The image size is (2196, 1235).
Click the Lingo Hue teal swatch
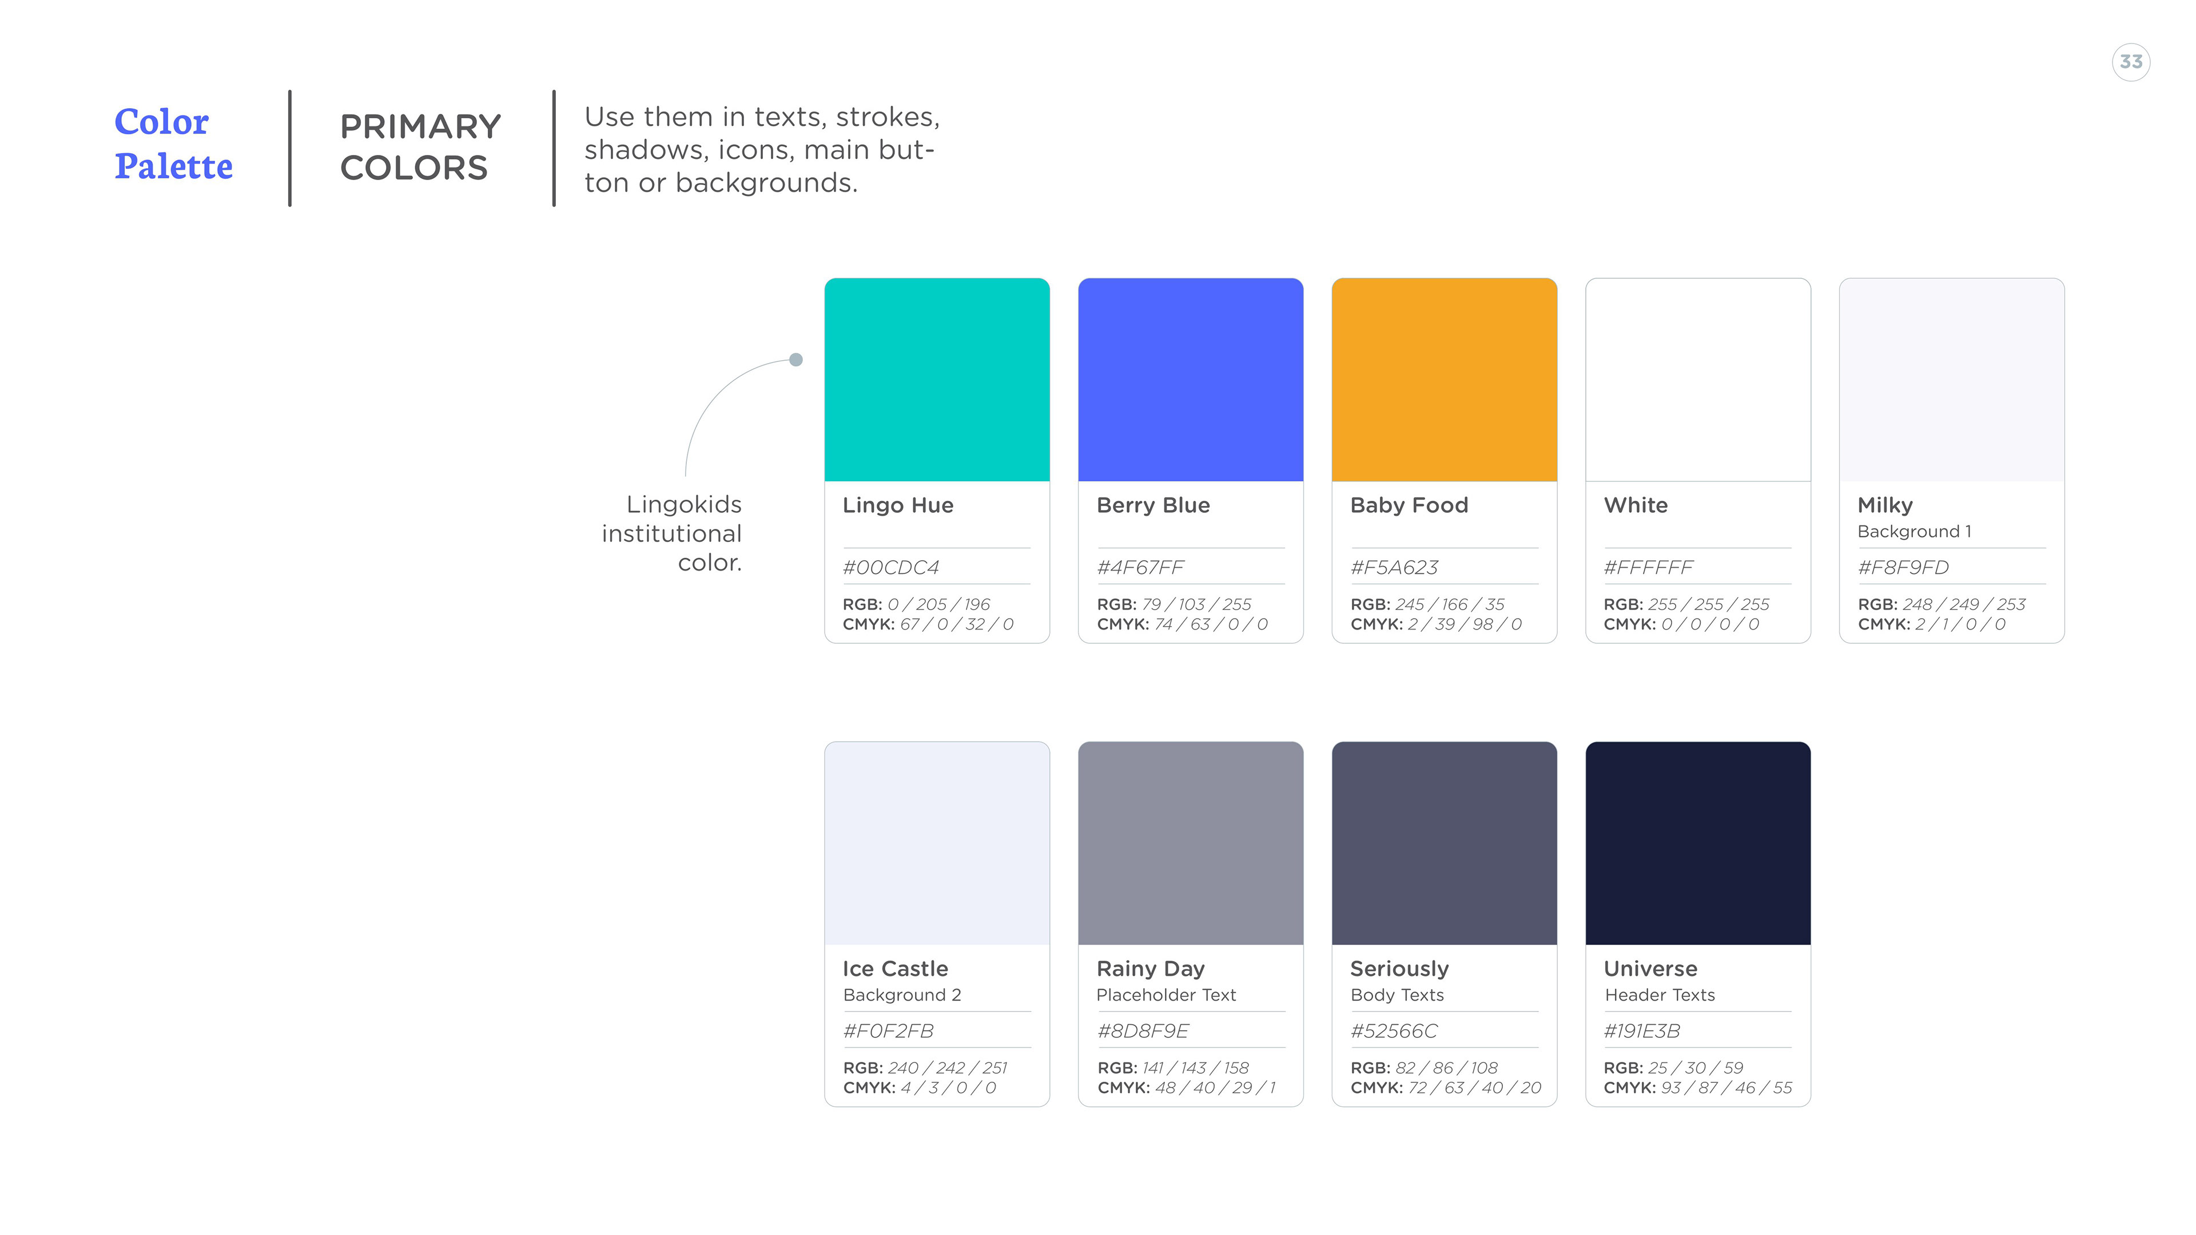[936, 379]
